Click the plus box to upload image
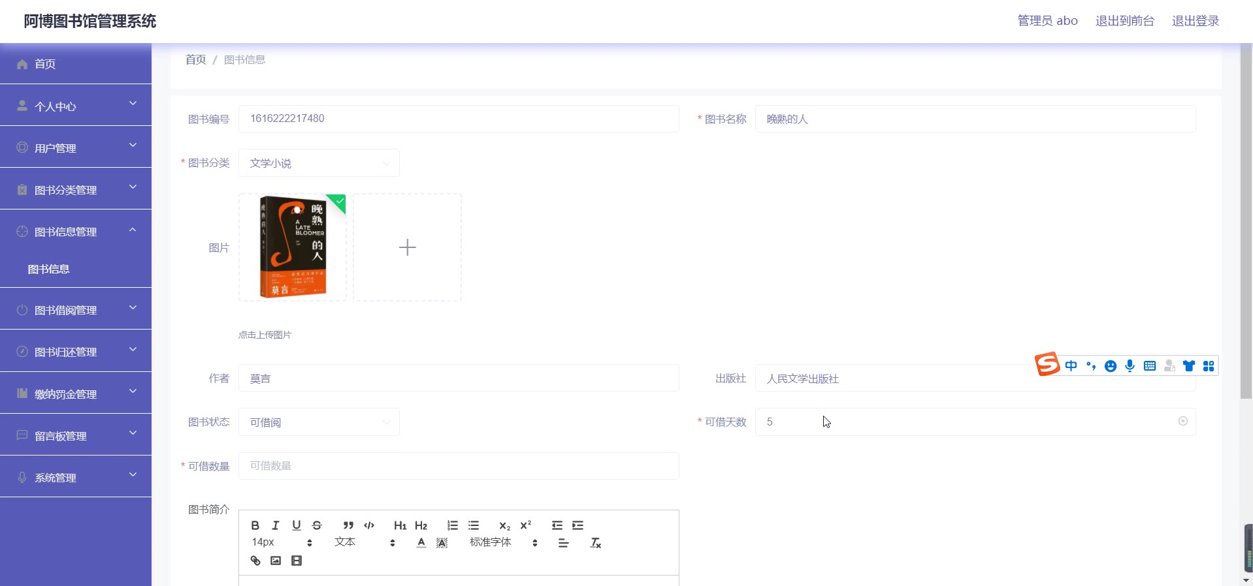This screenshot has height=586, width=1253. 408,247
